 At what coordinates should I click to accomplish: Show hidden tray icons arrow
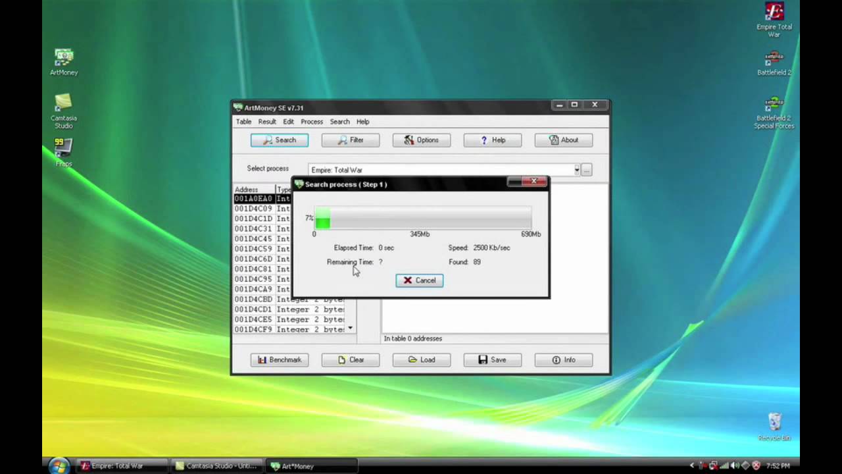tap(692, 465)
